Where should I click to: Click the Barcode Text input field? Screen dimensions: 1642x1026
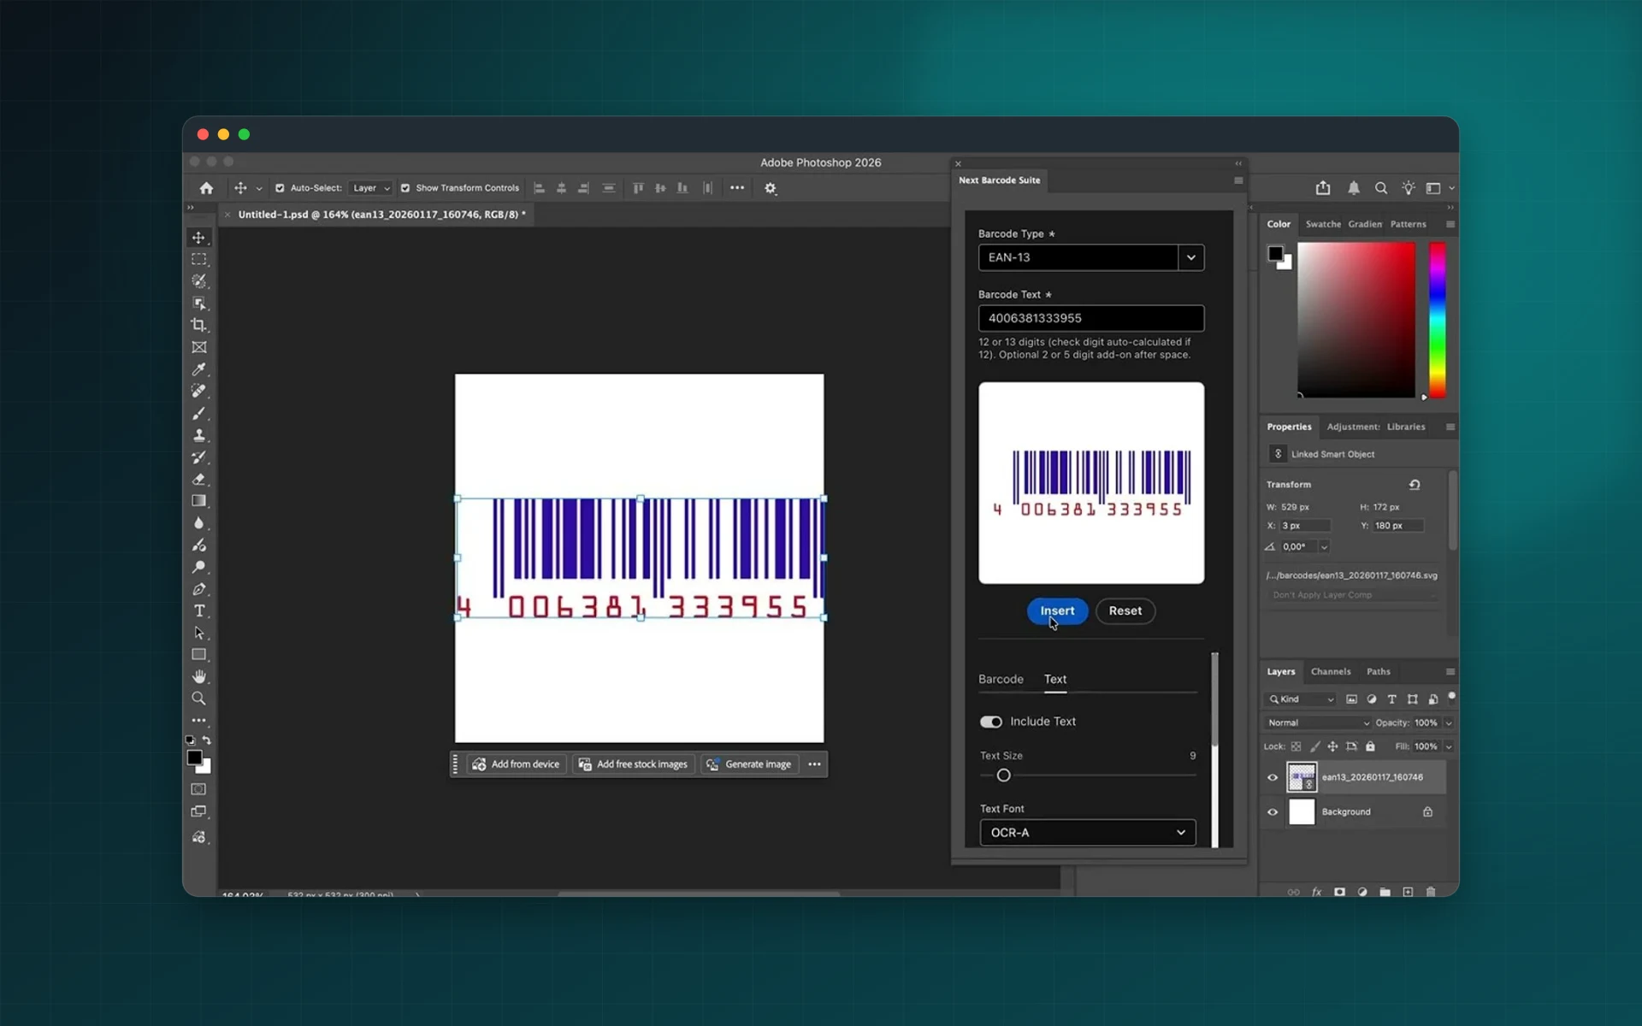tap(1091, 318)
